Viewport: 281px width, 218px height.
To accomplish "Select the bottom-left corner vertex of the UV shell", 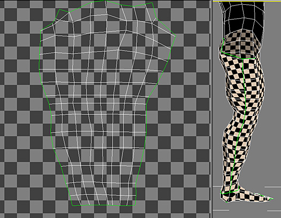I will tap(72, 206).
